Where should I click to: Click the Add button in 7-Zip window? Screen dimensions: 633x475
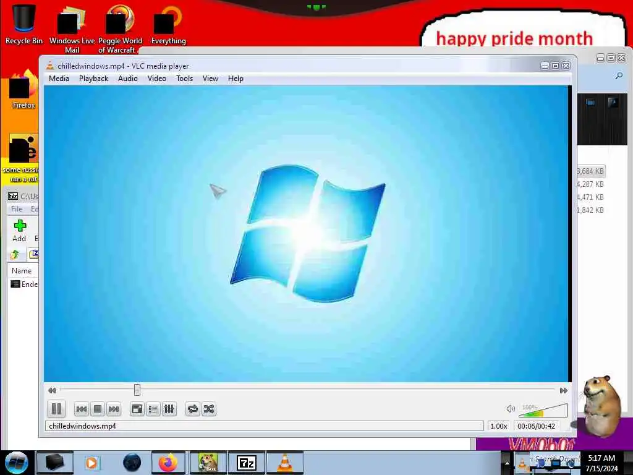point(19,231)
